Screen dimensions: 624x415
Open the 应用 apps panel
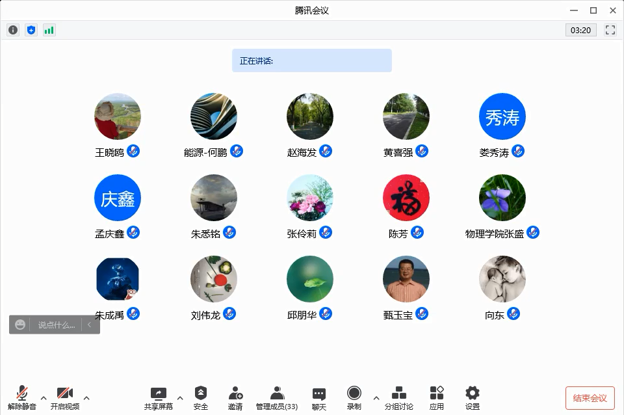pos(437,397)
